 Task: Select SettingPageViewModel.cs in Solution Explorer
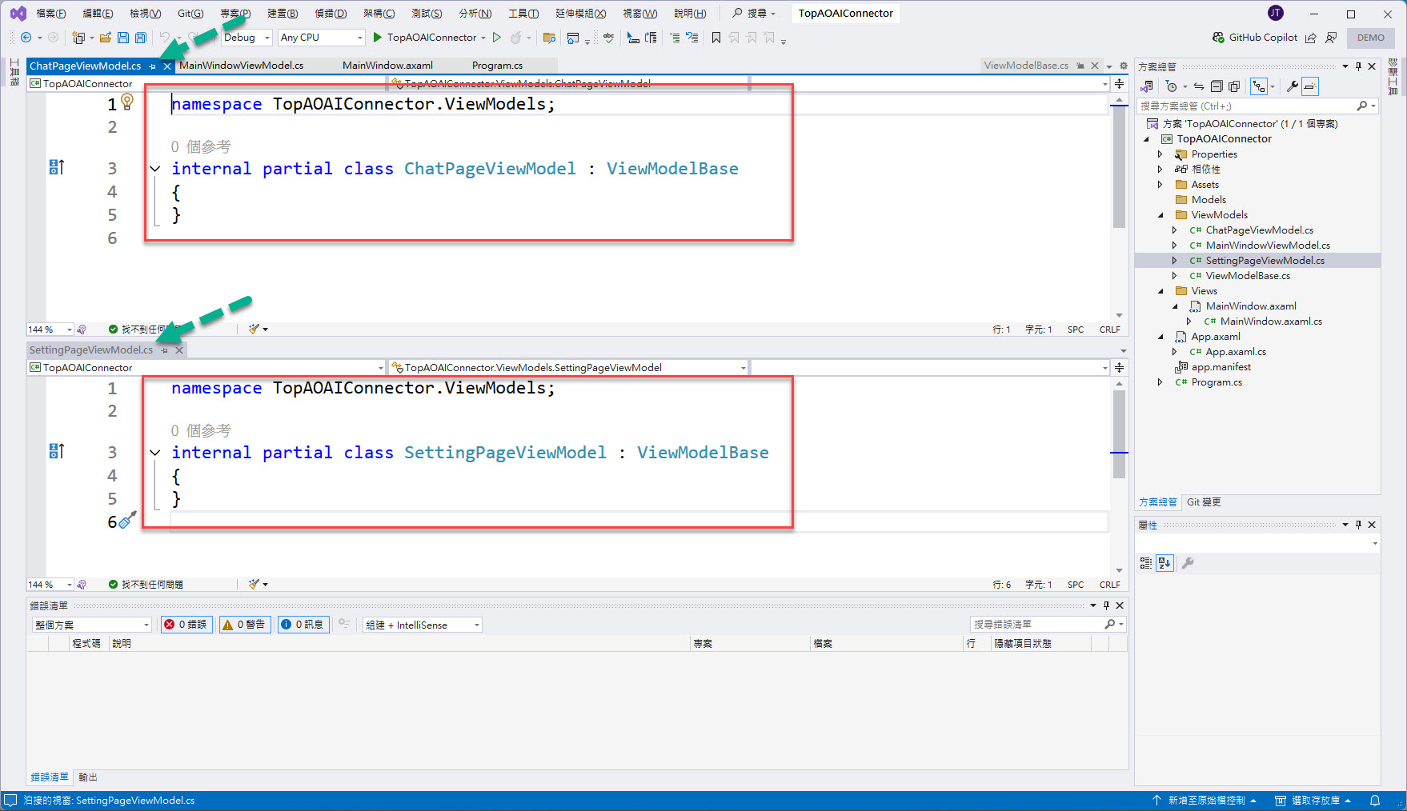[x=1265, y=261]
